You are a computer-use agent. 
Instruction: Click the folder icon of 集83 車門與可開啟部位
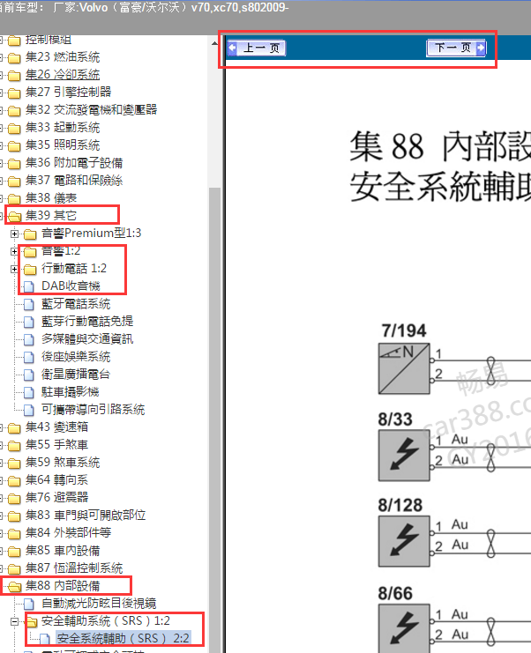[x=14, y=516]
